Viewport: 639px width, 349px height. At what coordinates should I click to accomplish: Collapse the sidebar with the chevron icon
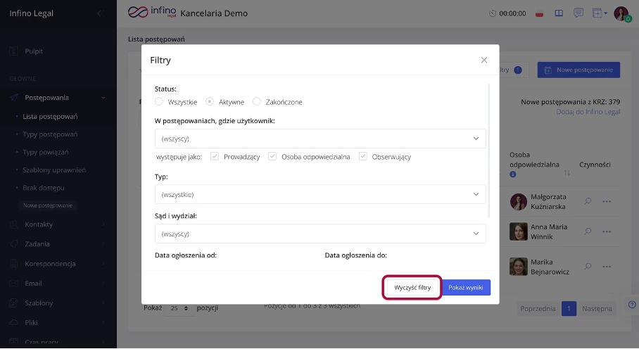coord(99,13)
